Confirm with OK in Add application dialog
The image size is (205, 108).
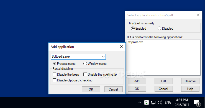91,89
